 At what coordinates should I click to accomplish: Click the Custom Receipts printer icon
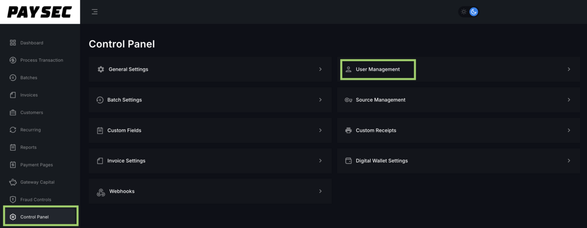tap(348, 130)
